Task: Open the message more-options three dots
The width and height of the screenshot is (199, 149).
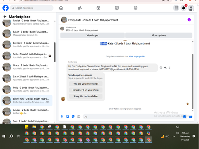Action: (x=170, y=68)
